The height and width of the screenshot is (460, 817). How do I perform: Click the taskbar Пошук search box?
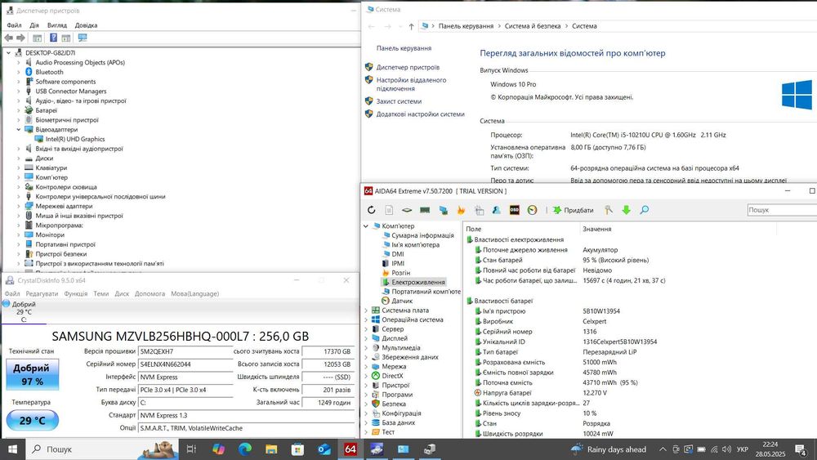coord(103,449)
